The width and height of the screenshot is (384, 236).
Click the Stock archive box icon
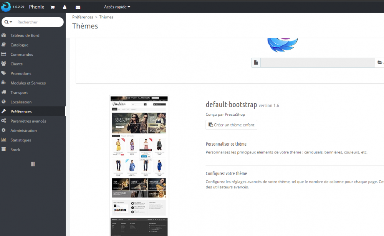pos(3,149)
